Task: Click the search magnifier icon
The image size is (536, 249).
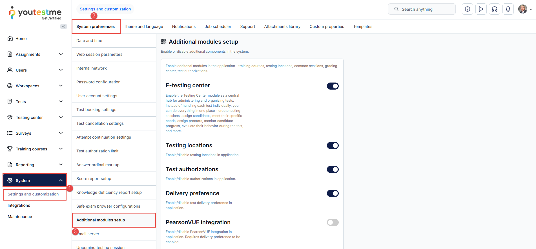Action: tap(397, 9)
